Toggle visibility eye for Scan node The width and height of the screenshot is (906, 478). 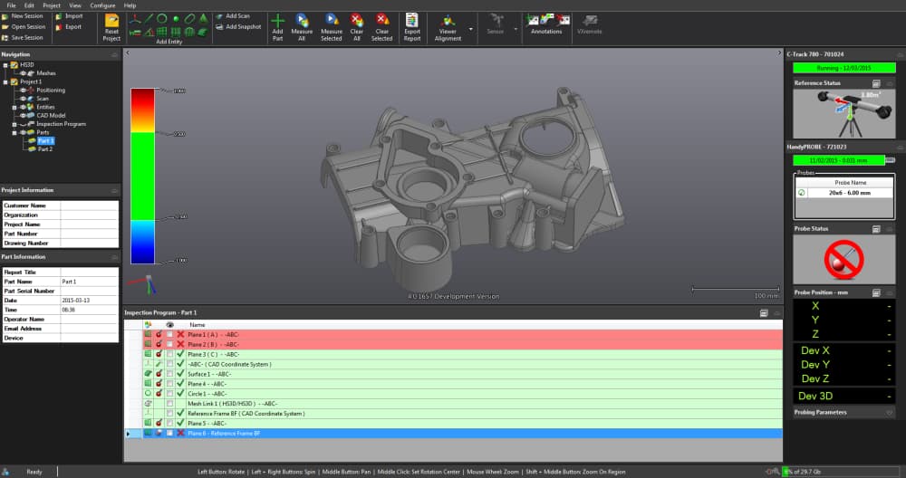click(24, 99)
